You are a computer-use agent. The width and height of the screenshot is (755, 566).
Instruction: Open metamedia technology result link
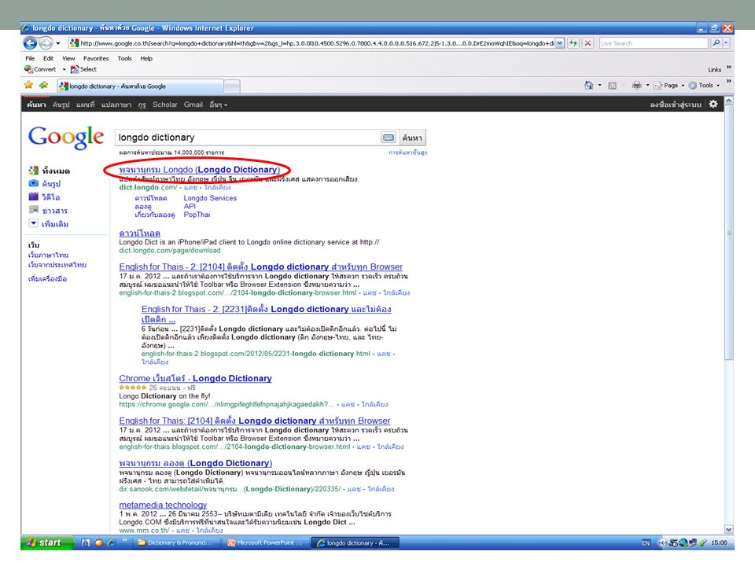coord(163,505)
